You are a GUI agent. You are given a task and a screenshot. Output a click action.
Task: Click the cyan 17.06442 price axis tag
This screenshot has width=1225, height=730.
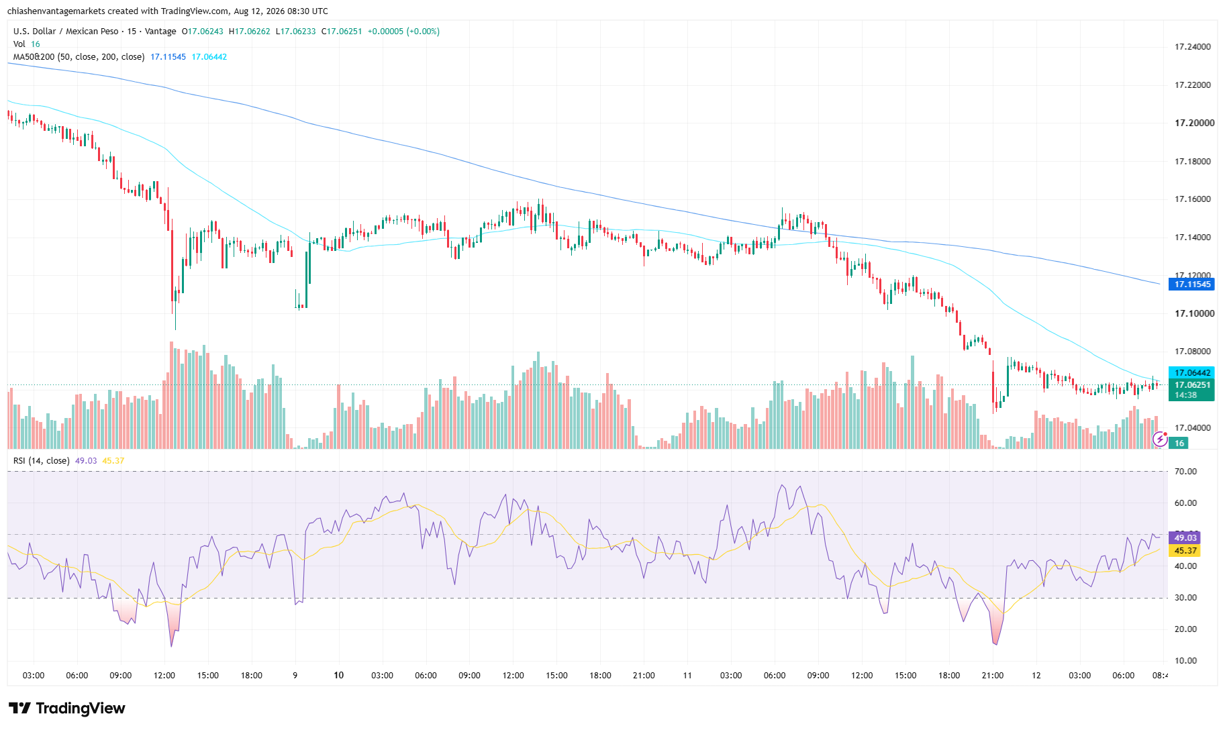(1191, 372)
